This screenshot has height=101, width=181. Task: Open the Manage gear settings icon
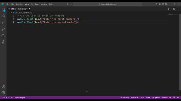coord(3,93)
